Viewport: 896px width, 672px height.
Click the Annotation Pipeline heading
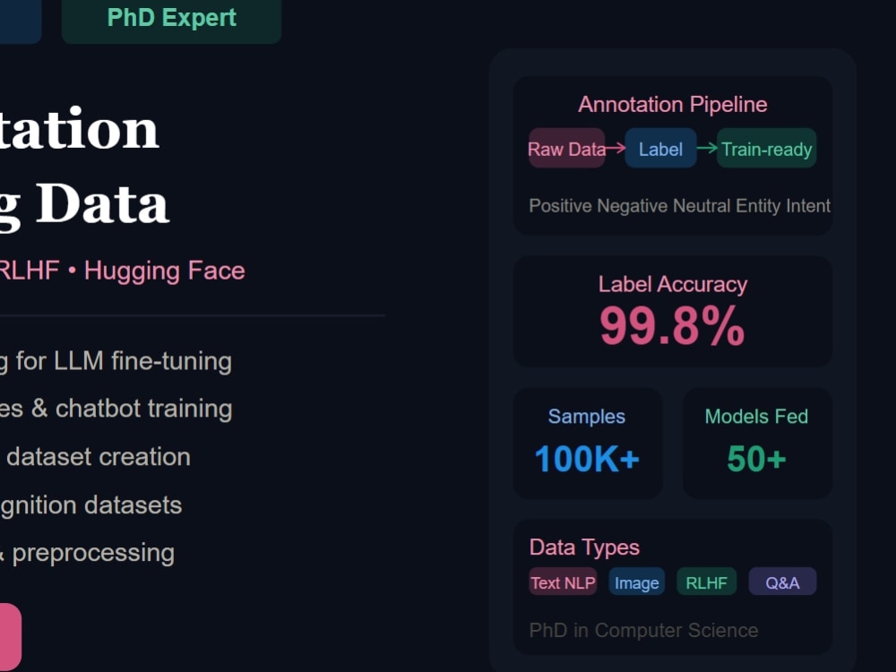(673, 105)
